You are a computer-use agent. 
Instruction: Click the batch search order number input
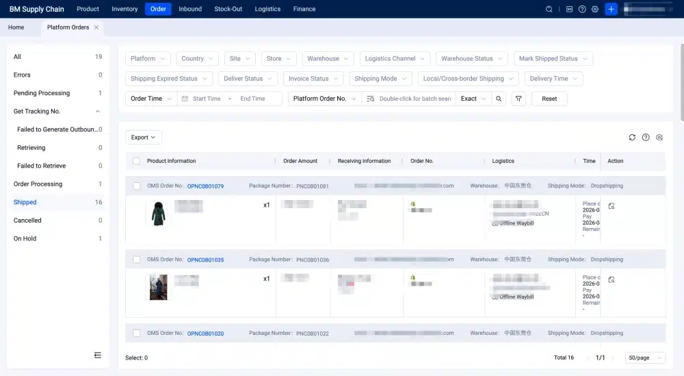tap(415, 99)
